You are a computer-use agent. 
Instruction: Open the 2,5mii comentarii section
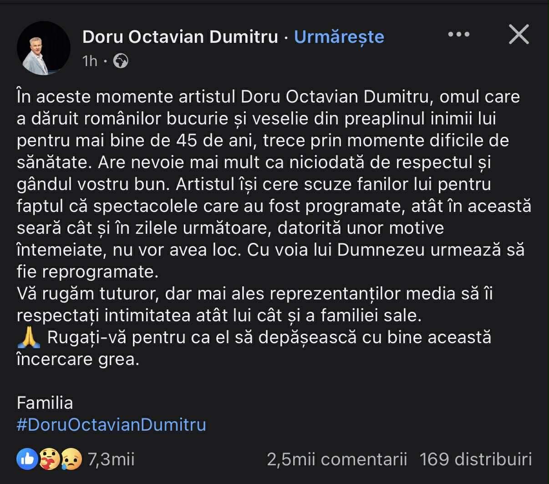[x=337, y=459]
